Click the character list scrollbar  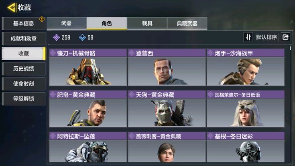point(290,48)
